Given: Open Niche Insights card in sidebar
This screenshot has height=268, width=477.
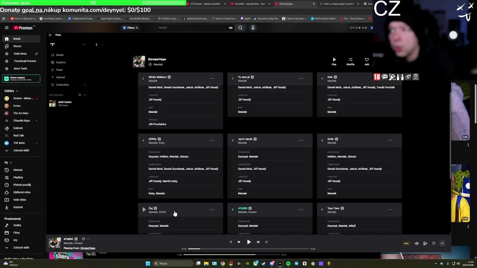Looking at the screenshot, I should (21, 79).
